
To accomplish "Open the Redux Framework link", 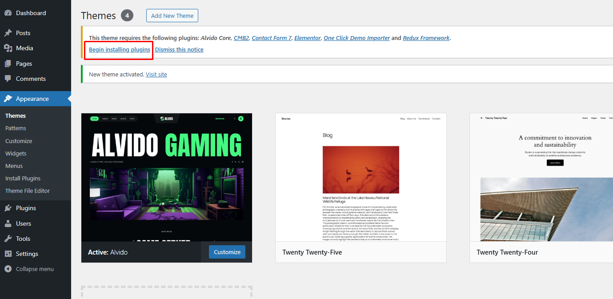I will [x=426, y=38].
